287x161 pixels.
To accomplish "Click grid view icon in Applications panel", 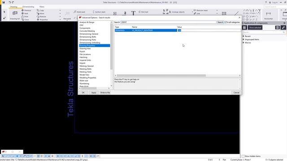I will point(244,28).
